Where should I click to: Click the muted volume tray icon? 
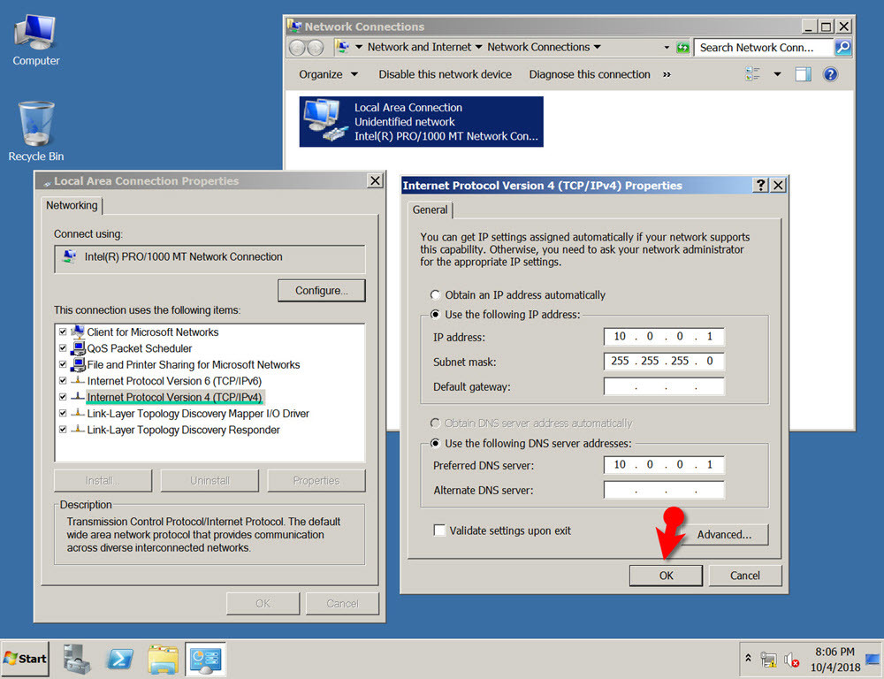pos(791,660)
